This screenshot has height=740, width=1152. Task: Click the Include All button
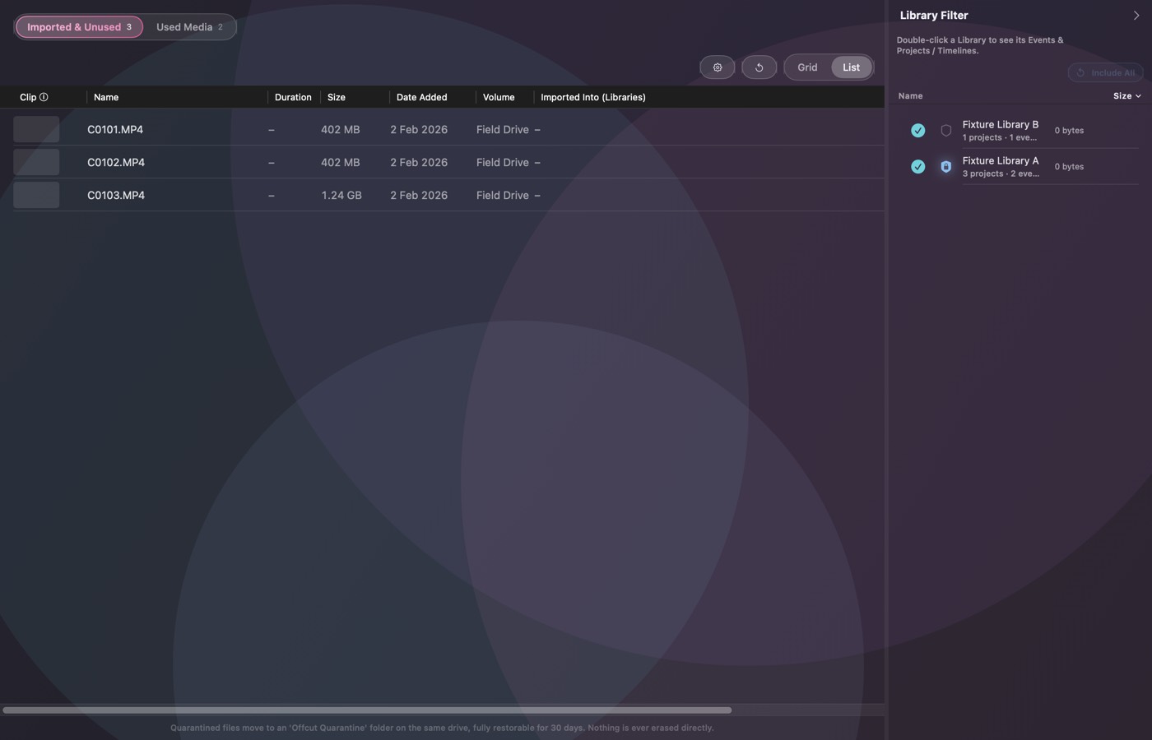(1105, 72)
